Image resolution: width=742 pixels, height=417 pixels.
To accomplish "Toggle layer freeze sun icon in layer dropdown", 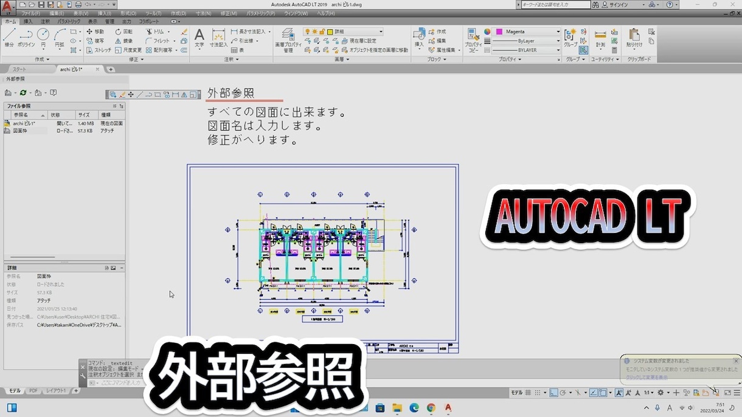I will [314, 32].
